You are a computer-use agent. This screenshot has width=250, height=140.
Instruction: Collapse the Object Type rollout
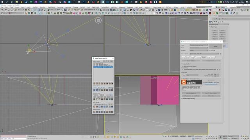click(214, 27)
